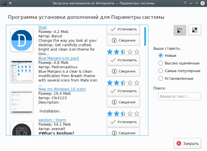Select the "Высоко оценённые" radio button
Image resolution: width=207 pixels, height=151 pixels.
pos(161,63)
